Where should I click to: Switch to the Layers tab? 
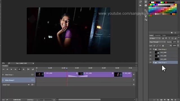tap(151, 35)
